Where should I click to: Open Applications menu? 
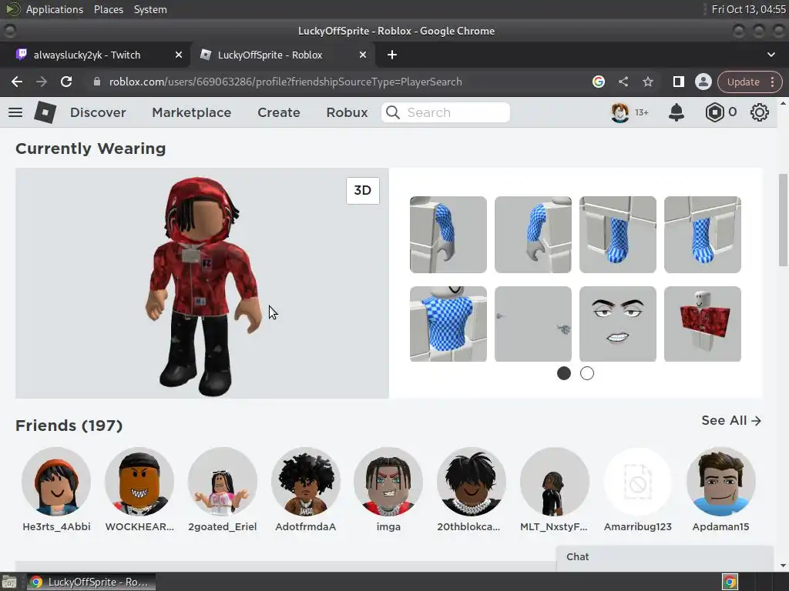55,9
